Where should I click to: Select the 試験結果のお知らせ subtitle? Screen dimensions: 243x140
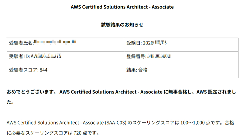tap(122, 25)
